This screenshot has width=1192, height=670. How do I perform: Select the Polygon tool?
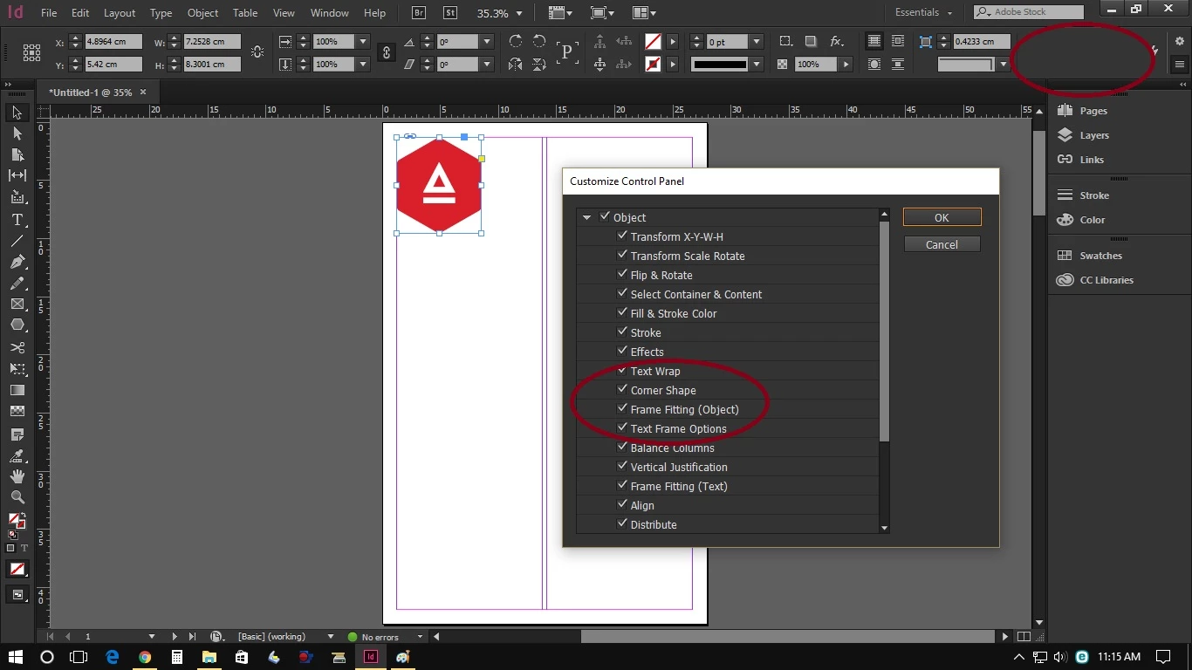[x=17, y=325]
